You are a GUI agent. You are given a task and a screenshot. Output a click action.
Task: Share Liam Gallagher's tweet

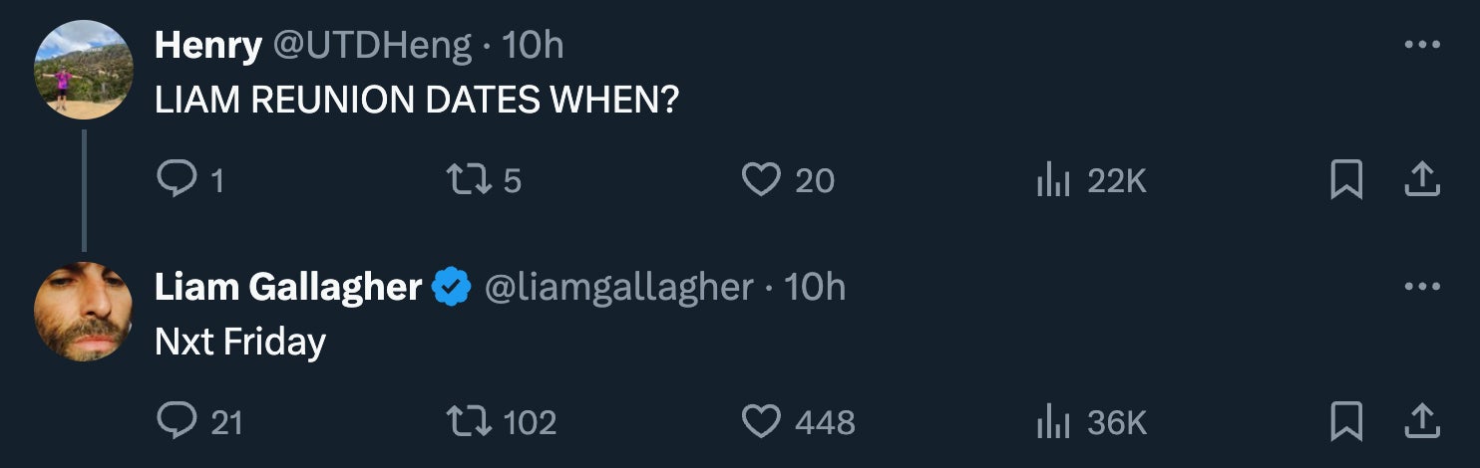pyautogui.click(x=1421, y=422)
